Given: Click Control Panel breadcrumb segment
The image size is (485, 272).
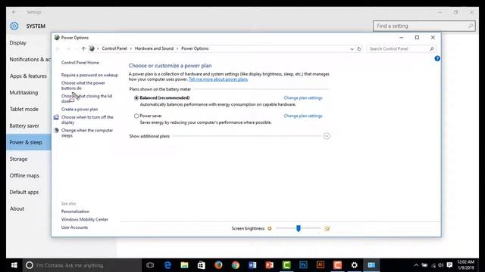Looking at the screenshot, I should (x=114, y=48).
